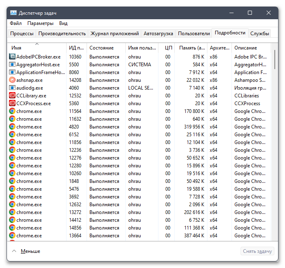Click the CCXProcess.exe Creative Cloud icon

pos(12,103)
